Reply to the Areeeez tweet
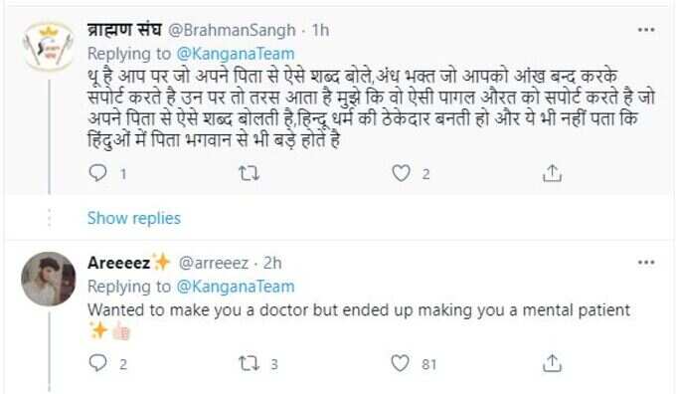Screen dimensions: 676x394 pyautogui.click(x=97, y=363)
